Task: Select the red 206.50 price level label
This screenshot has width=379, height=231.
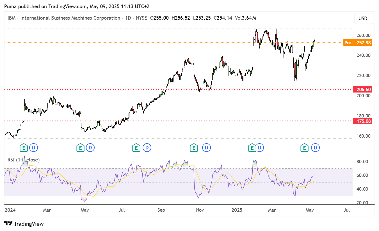Action: click(x=363, y=89)
